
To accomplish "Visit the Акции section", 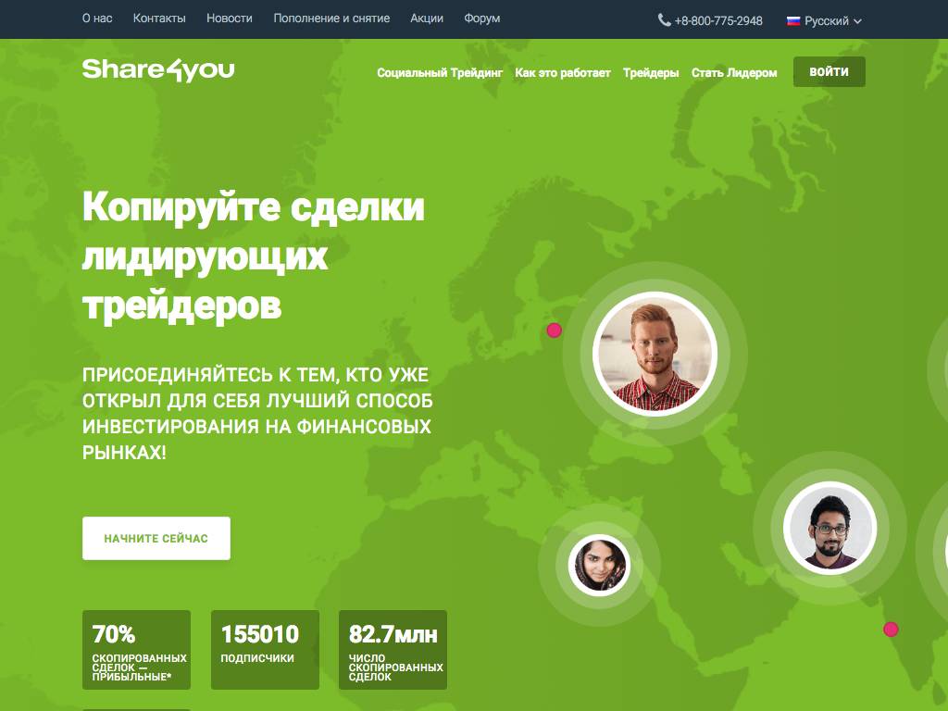I will (427, 19).
